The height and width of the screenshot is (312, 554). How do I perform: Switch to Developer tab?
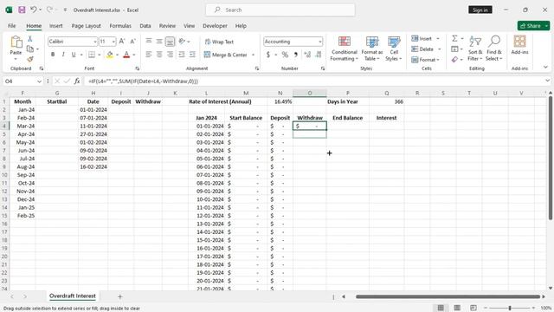215,26
